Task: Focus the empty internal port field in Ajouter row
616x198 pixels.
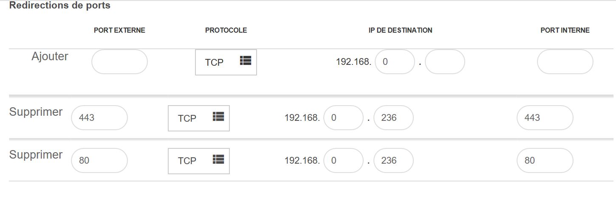Action: 565,62
